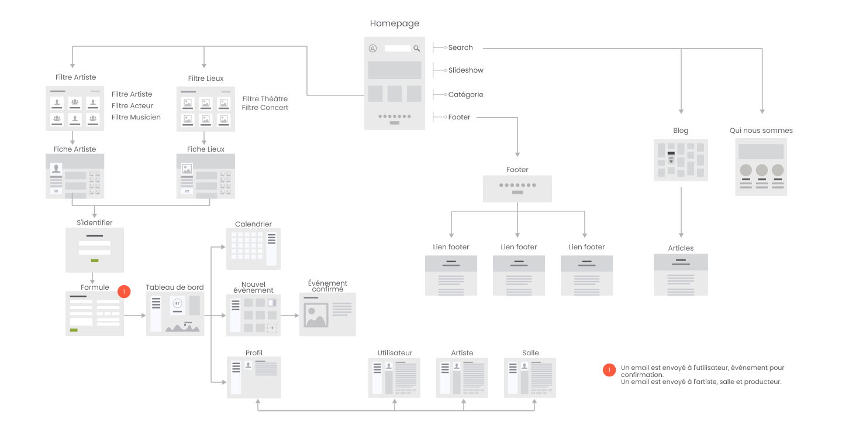
Task: Open the Salle wireframe thumbnail
Action: (x=530, y=378)
